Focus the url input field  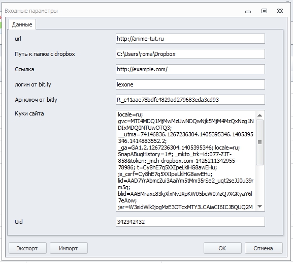coord(190,39)
